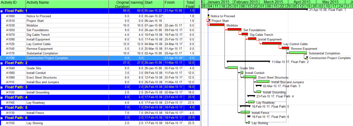353x126 pixels.
Task: Sort by the Activity ID column header
Action: point(13,4)
